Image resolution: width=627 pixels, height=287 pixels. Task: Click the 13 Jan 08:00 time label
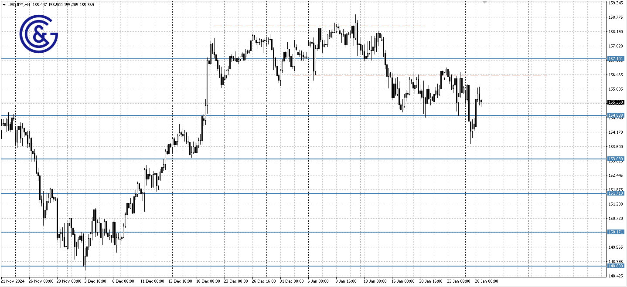click(375, 281)
